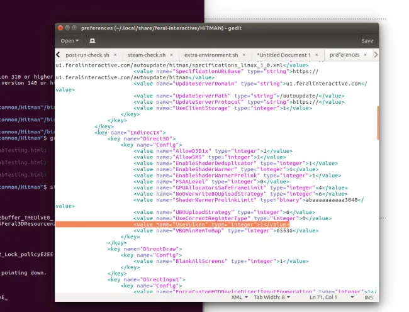
Task: Click the AllowD3D1x value line
Action: pyautogui.click(x=213, y=151)
